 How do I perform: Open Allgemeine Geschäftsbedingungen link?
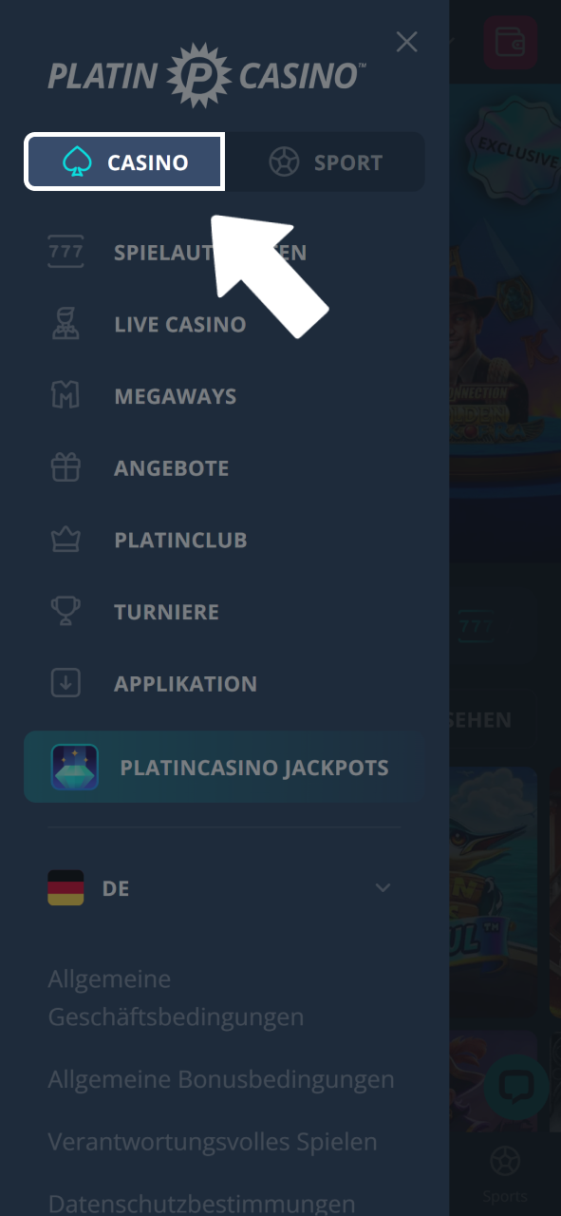(x=177, y=997)
